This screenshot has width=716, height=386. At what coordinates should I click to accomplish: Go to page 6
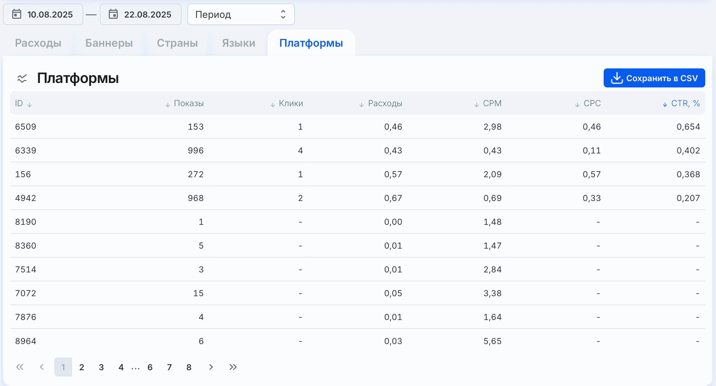tap(150, 367)
